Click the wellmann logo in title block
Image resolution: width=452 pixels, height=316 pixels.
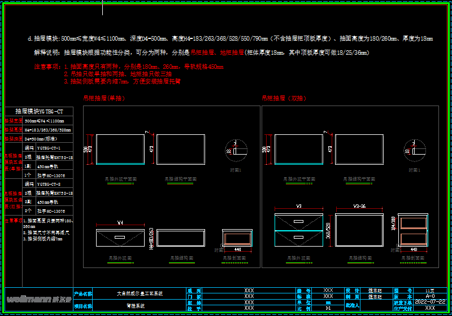(38, 297)
